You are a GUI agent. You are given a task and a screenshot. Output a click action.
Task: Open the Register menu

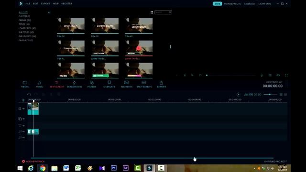click(66, 3)
